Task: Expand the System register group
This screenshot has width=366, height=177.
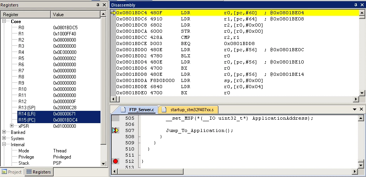Action: click(4, 138)
